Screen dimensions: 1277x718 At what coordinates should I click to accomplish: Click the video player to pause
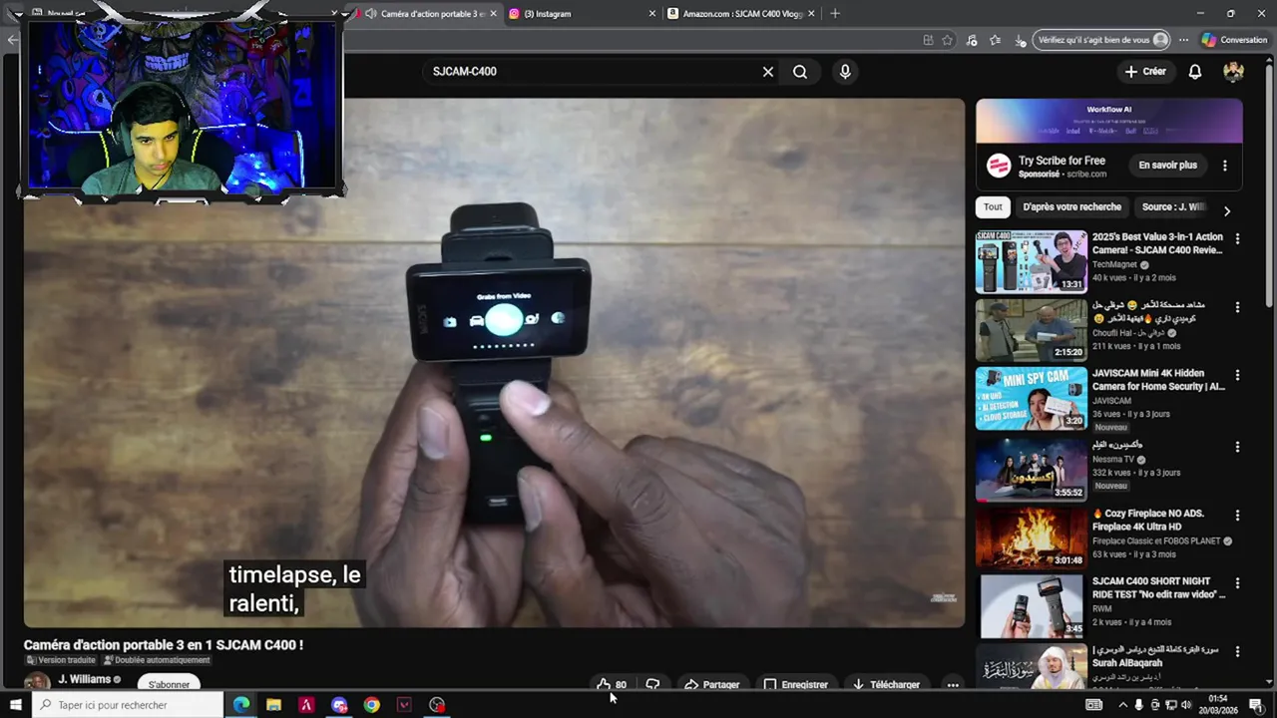(494, 363)
